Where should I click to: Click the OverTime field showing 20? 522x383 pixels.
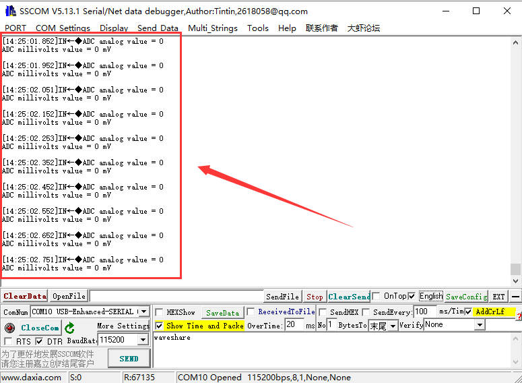pos(294,324)
